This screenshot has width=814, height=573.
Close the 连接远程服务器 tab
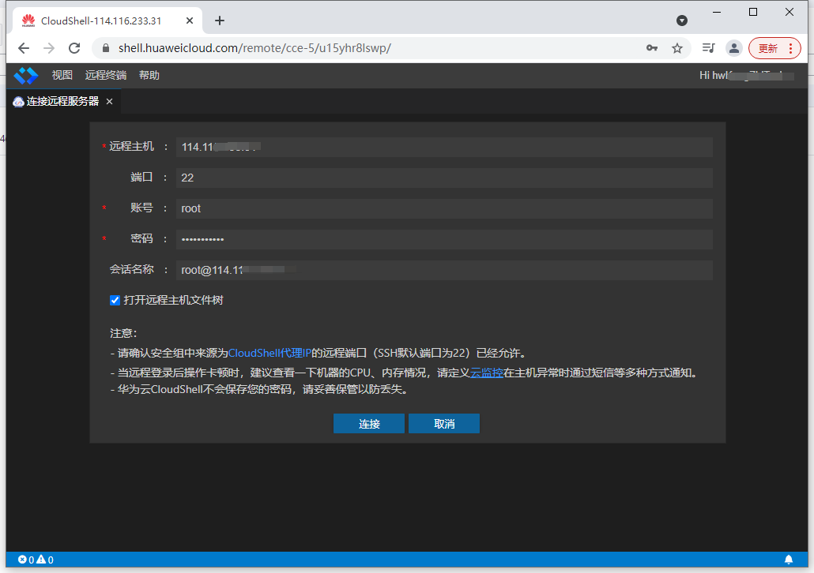110,102
